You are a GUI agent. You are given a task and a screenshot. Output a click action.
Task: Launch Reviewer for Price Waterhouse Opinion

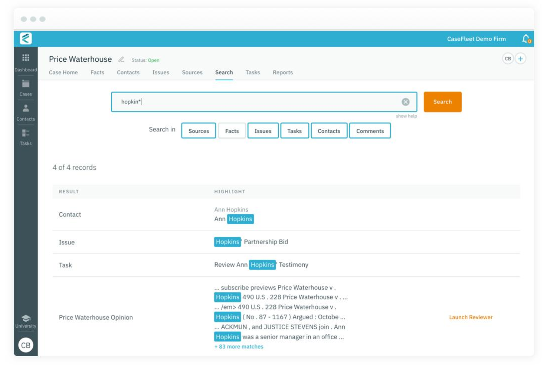click(470, 317)
